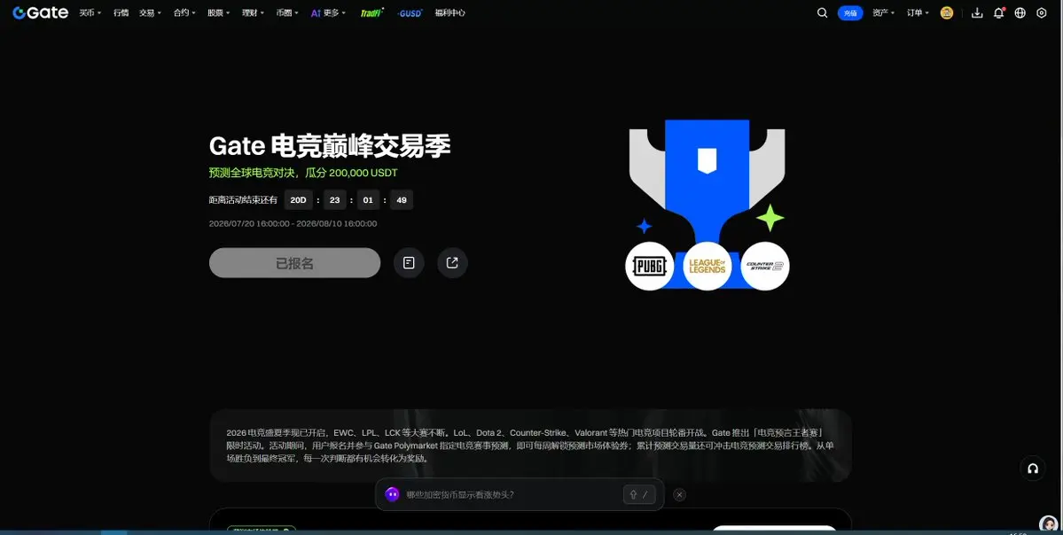
Task: Expand the 合约 dropdown menu
Action: [184, 13]
